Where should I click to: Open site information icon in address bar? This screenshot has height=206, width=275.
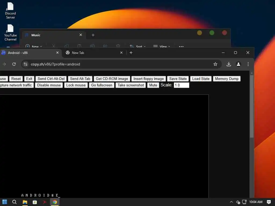coord(26,64)
